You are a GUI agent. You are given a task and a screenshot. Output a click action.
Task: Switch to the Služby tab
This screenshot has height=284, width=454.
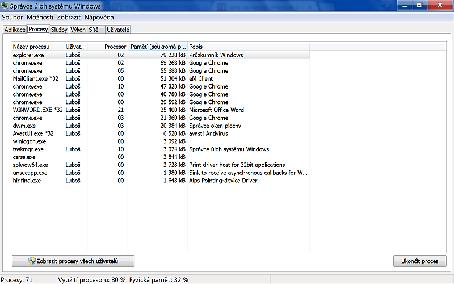tap(59, 30)
